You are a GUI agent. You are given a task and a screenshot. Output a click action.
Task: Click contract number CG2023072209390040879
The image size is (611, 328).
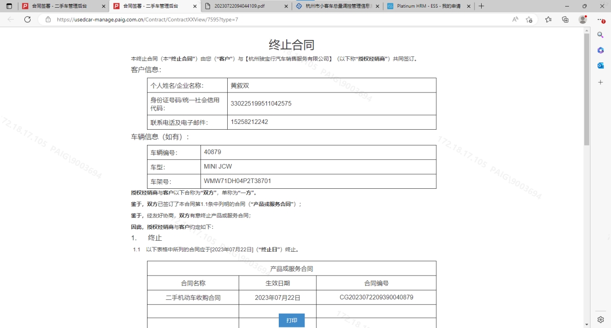pyautogui.click(x=377, y=297)
